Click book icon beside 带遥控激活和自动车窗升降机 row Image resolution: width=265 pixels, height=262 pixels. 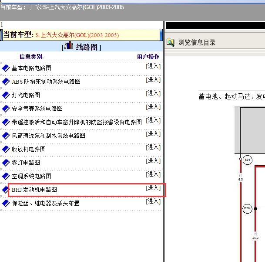tap(6, 122)
